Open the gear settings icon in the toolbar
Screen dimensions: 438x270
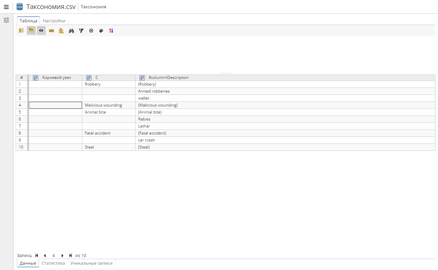[91, 31]
